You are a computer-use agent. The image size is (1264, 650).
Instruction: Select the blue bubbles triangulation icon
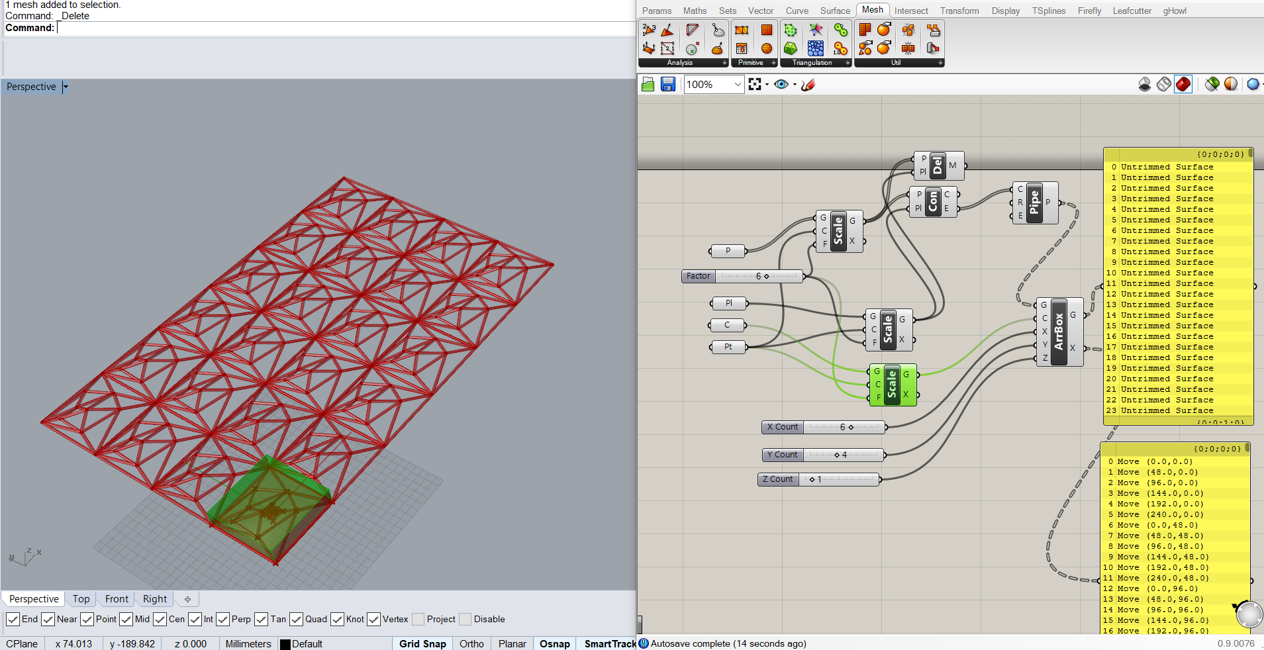coord(816,48)
